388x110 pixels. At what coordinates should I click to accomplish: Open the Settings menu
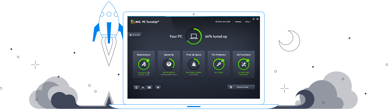click(238, 22)
